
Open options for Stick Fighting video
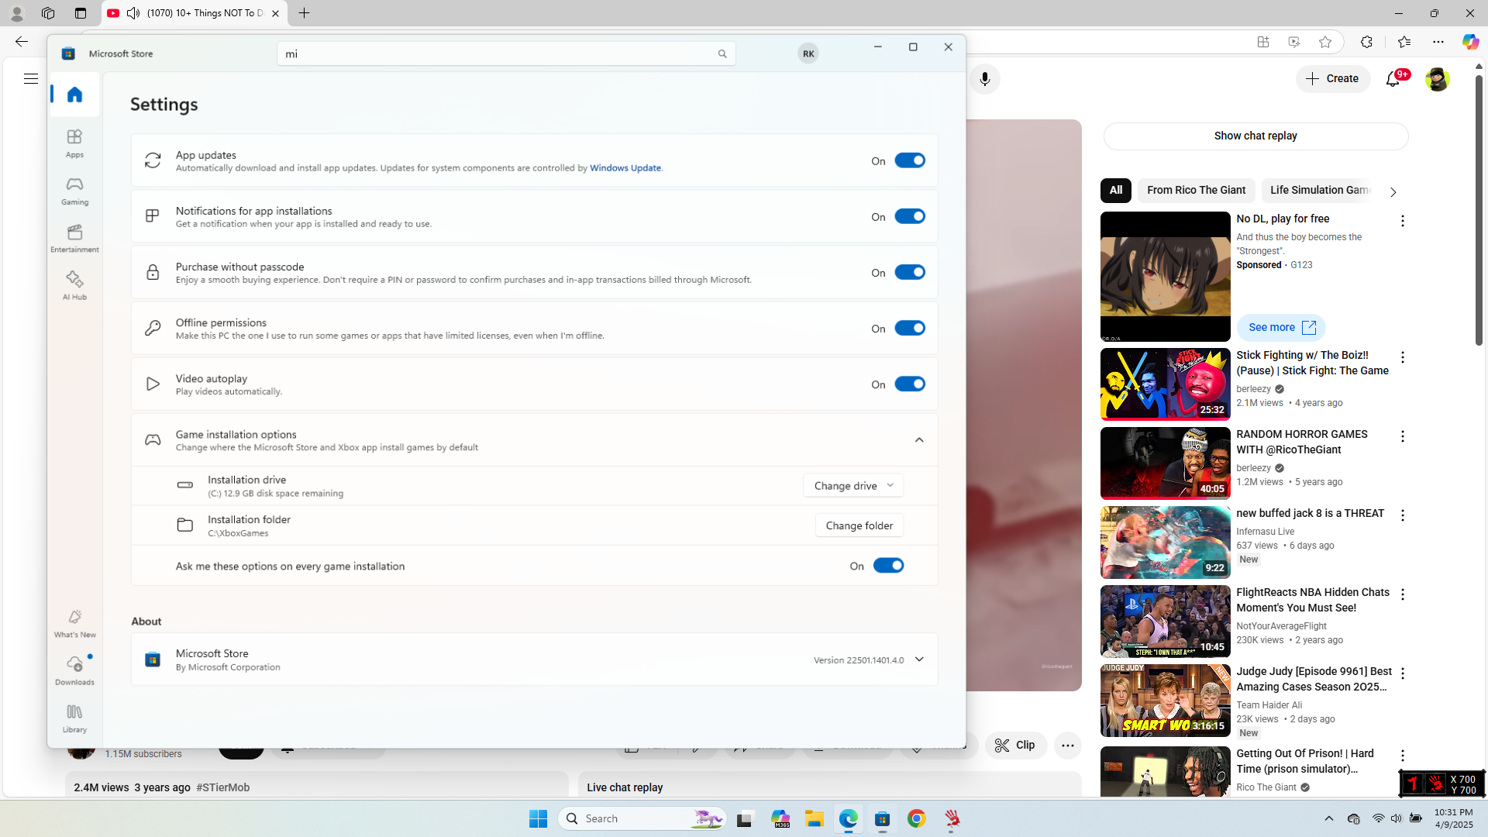coord(1402,357)
